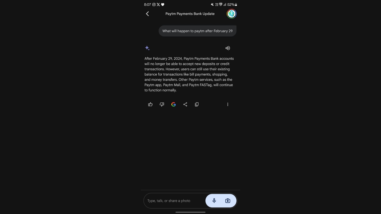Tap the Gemini sparkle icon
381x214 pixels.
(147, 48)
